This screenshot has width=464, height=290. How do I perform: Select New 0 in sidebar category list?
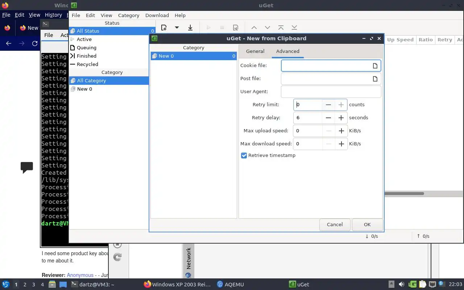point(109,89)
